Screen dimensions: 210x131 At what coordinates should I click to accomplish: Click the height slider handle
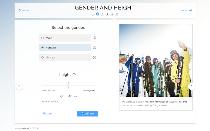pyautogui.click(x=68, y=85)
